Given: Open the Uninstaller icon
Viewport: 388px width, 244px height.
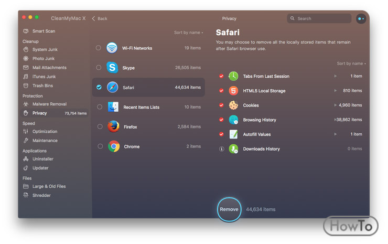Looking at the screenshot, I should tap(26, 159).
